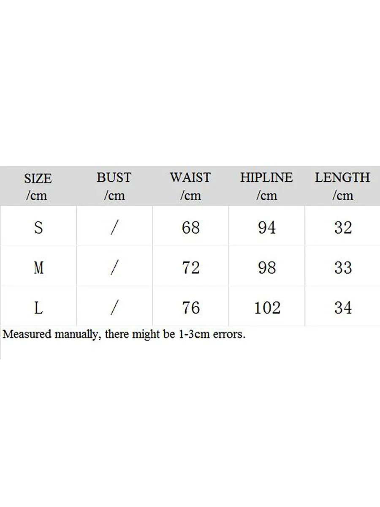The image size is (380, 507).
Task: Click hipline value 98
Action: [x=267, y=268]
